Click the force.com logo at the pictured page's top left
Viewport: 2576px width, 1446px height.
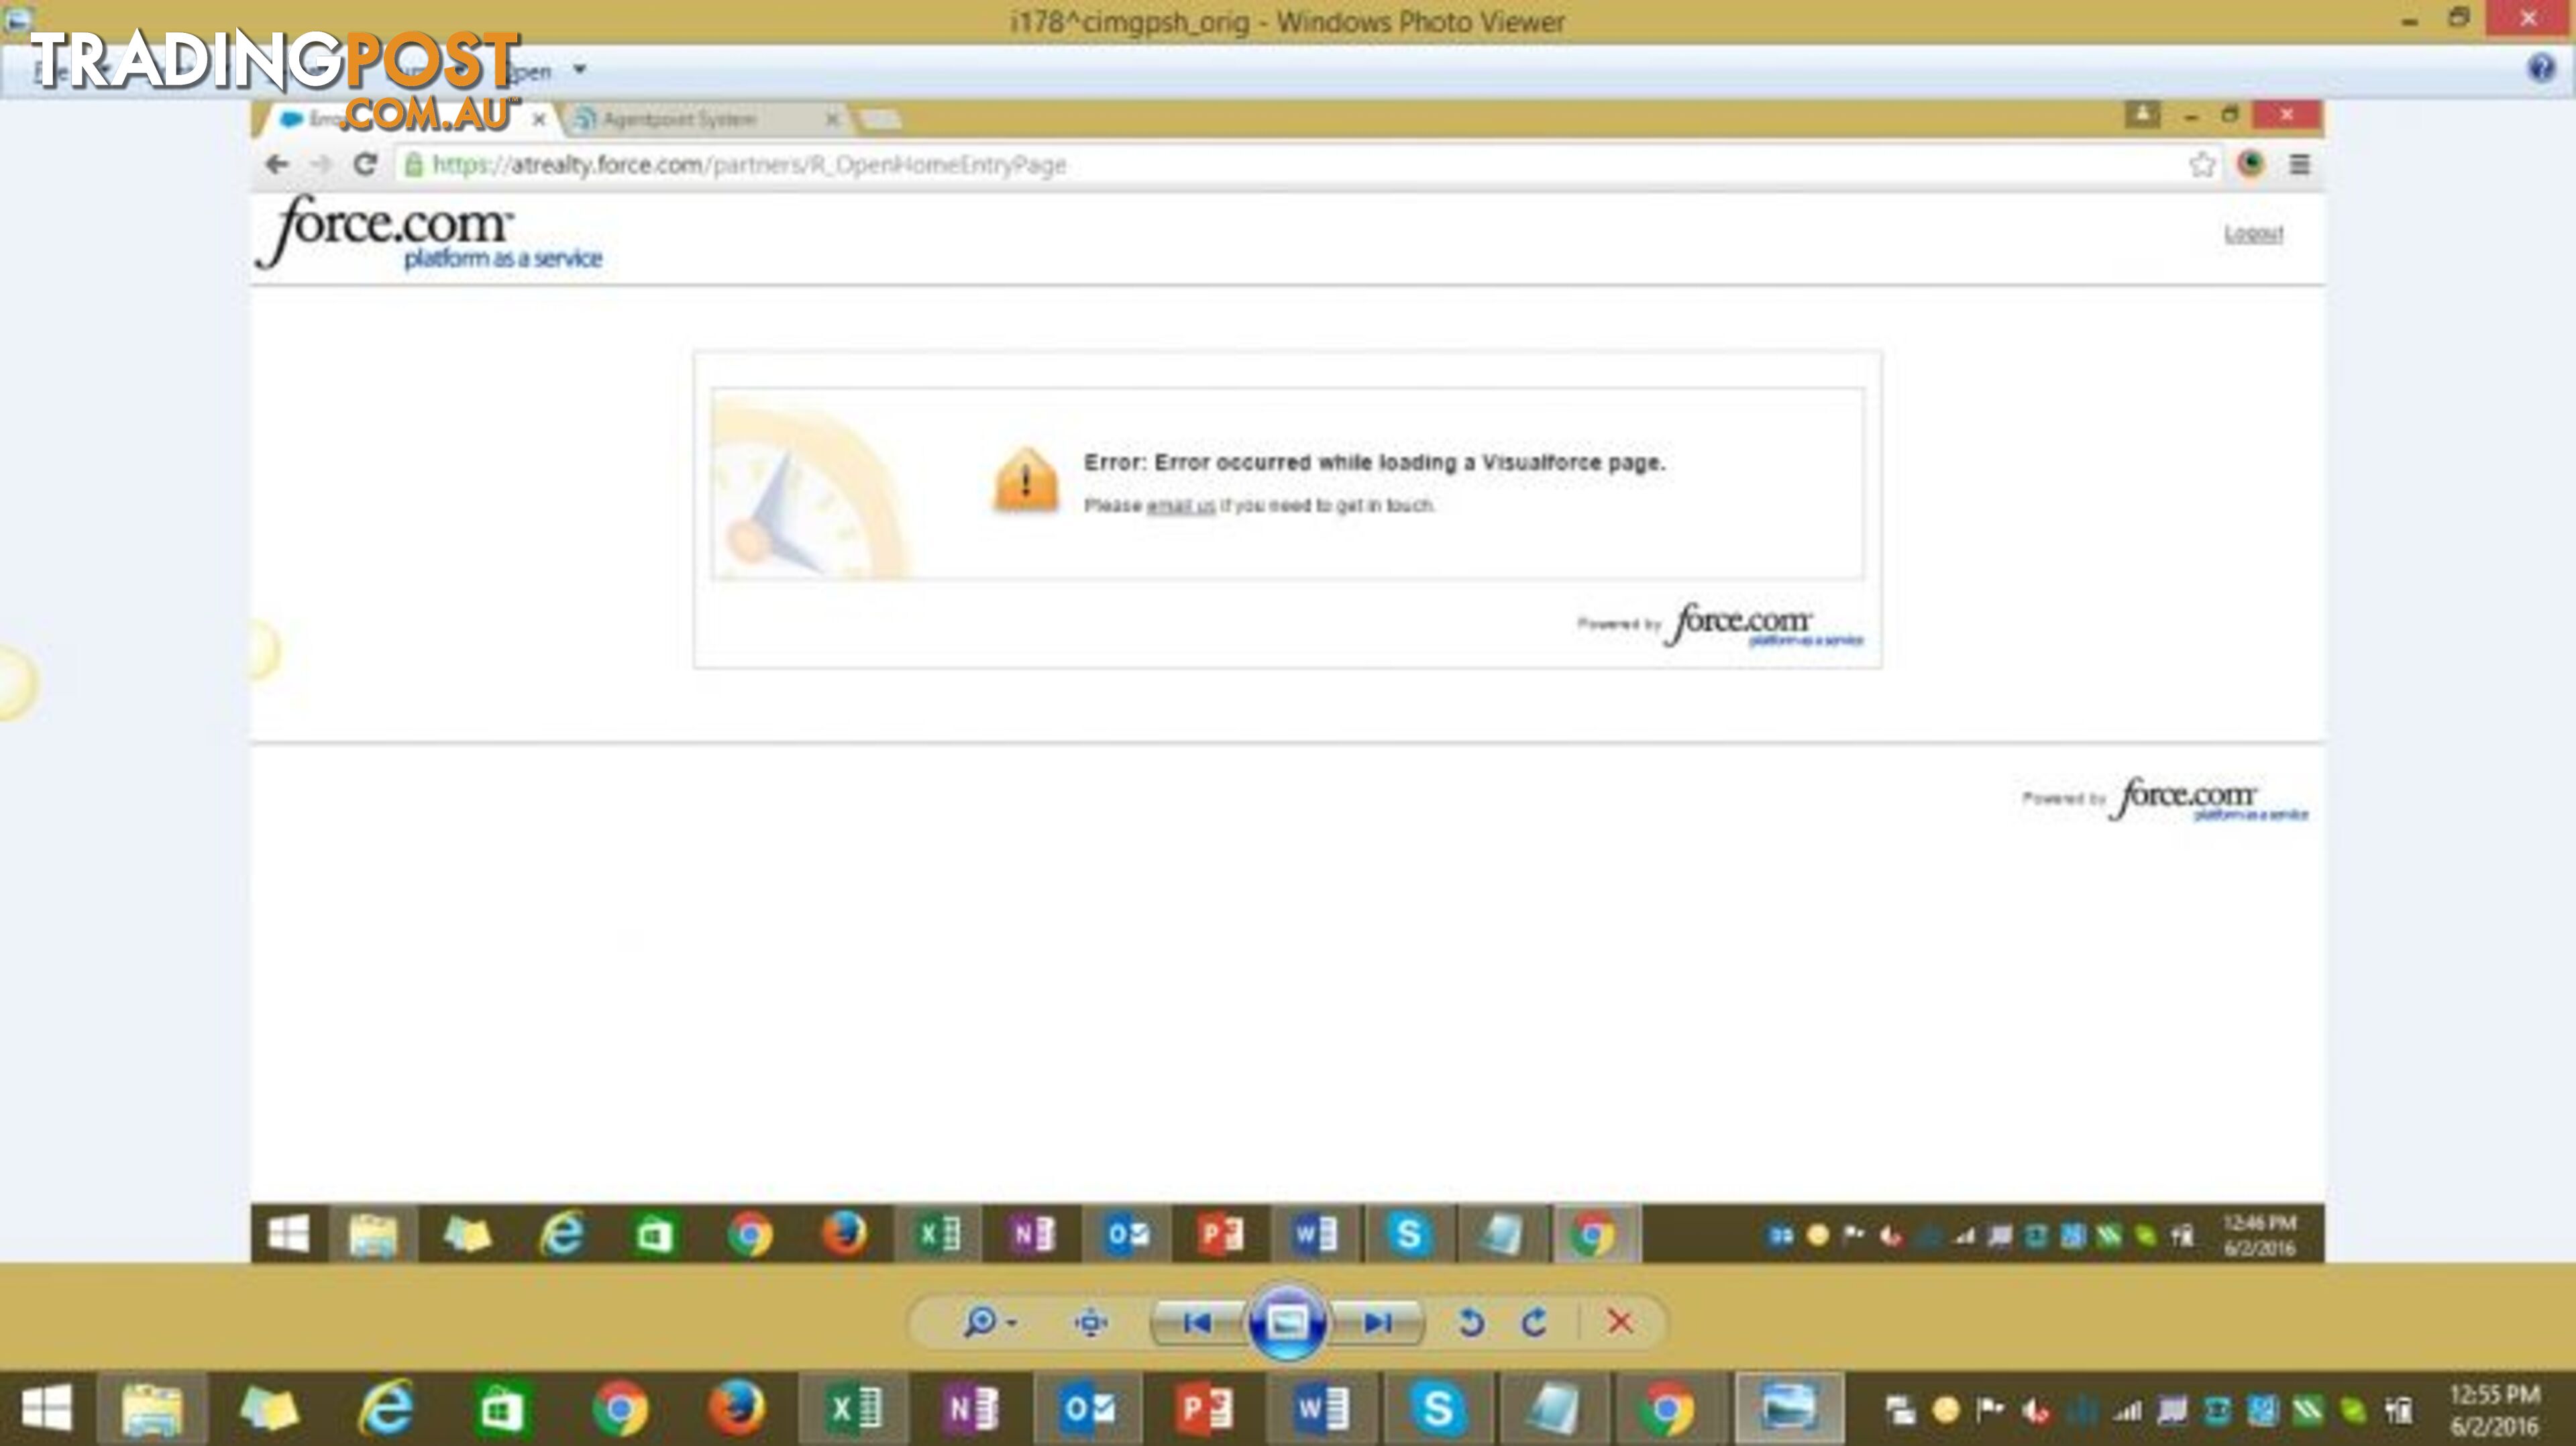pos(430,233)
